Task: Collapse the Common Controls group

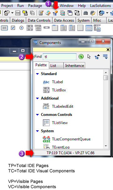Action: click(x=38, y=115)
